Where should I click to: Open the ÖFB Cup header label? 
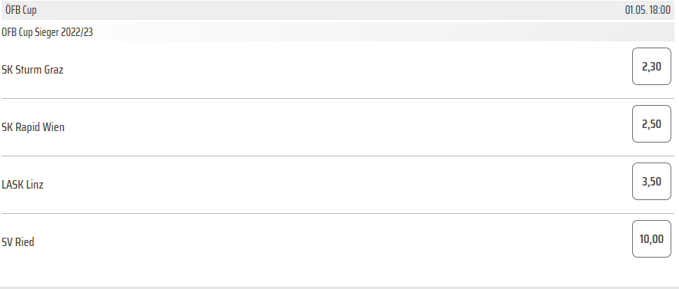[21, 10]
